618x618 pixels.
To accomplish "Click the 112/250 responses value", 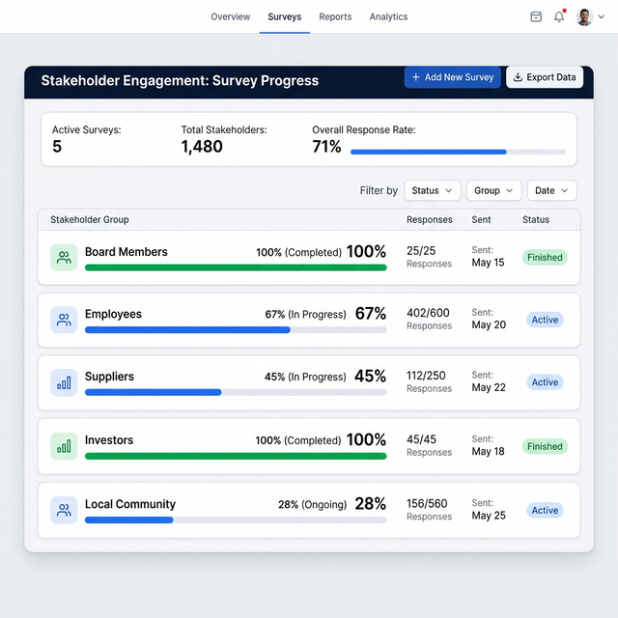I will click(x=426, y=376).
